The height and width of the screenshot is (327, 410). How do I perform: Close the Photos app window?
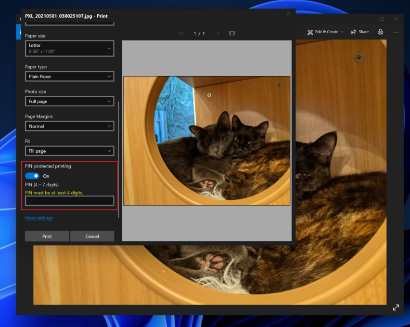pyautogui.click(x=396, y=19)
